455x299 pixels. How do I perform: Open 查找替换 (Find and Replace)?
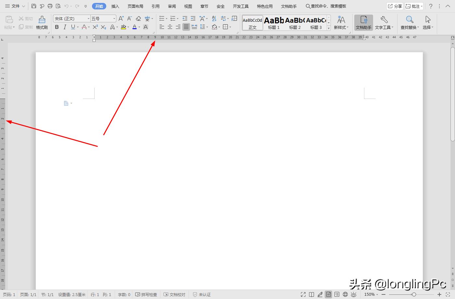[x=409, y=23]
